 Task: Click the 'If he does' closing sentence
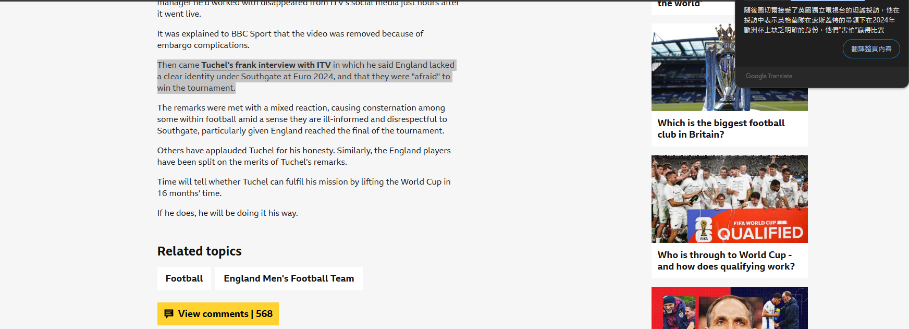click(227, 213)
